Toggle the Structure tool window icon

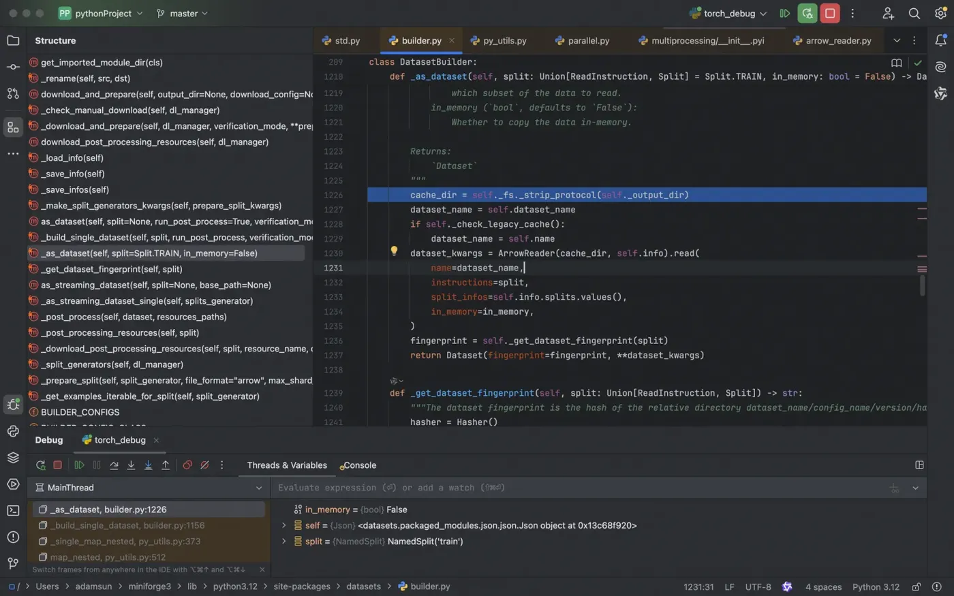13,127
